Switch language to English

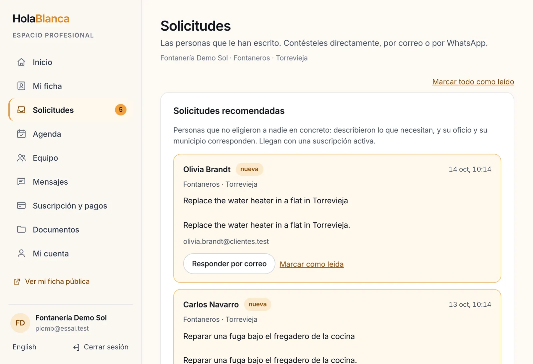coord(24,347)
